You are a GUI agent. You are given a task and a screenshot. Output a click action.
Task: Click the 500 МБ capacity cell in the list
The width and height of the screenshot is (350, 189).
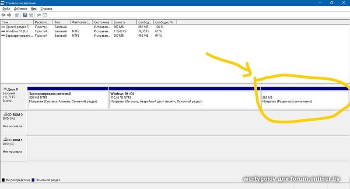point(119,35)
